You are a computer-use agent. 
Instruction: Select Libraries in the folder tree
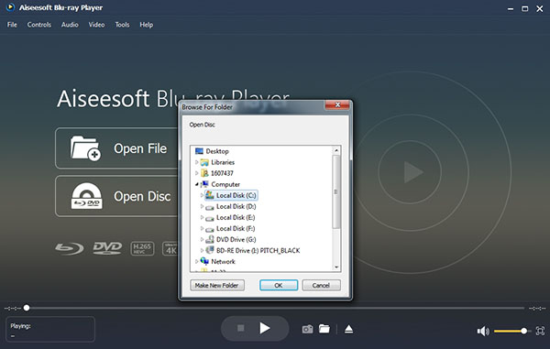point(223,162)
